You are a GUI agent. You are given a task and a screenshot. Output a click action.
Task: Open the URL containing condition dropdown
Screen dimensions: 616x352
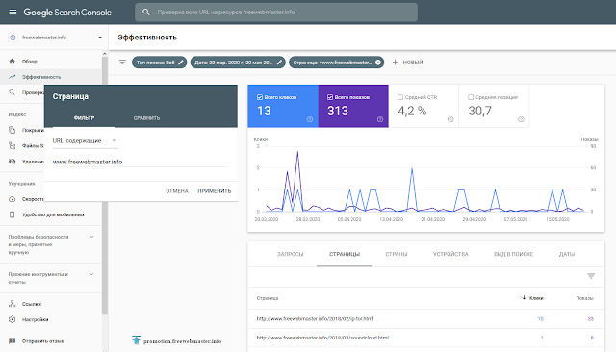point(86,140)
